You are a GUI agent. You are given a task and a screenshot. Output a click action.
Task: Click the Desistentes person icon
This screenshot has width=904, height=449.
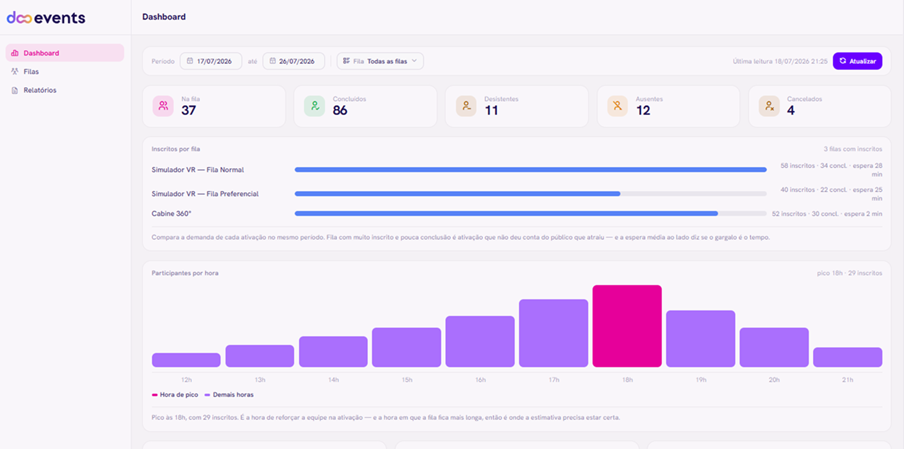(x=466, y=106)
